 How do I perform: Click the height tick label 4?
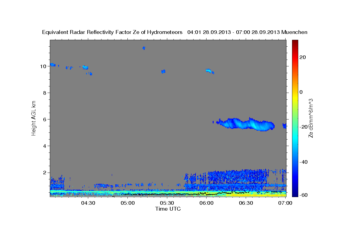click(x=45, y=146)
